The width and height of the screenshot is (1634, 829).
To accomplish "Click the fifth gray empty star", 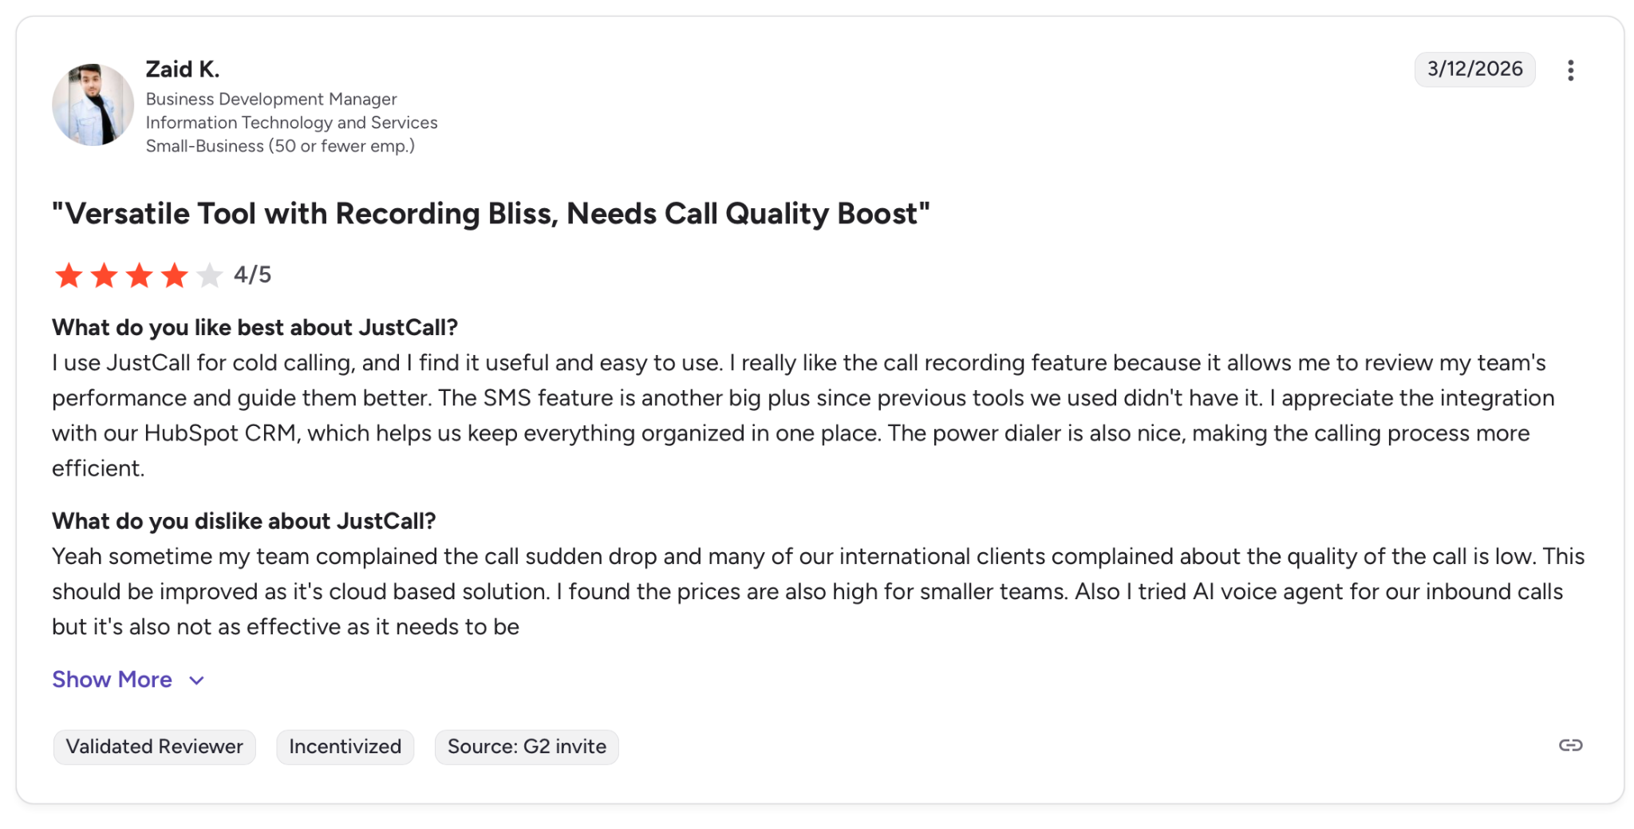I will click(209, 275).
